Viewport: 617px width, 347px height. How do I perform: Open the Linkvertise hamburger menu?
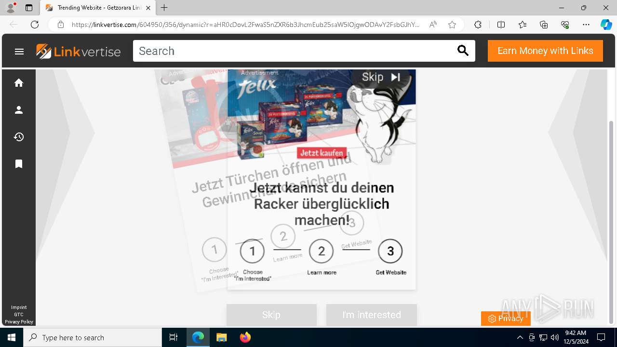click(19, 51)
